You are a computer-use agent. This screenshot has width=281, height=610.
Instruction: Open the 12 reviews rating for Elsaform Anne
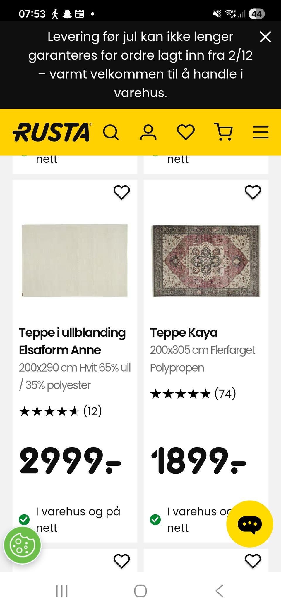(x=61, y=411)
